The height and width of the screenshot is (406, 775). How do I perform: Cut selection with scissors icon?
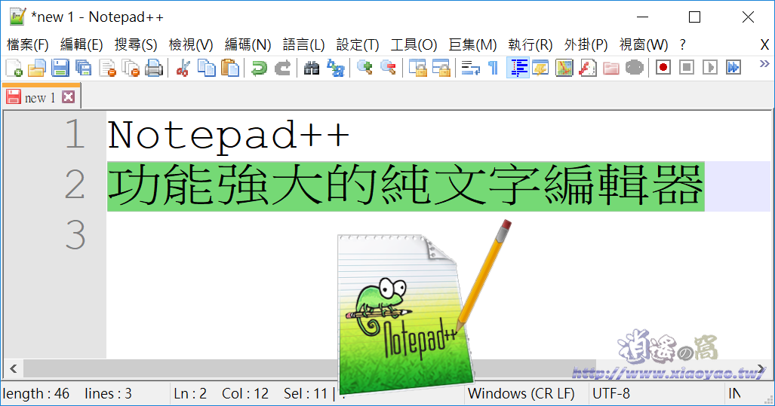point(183,68)
